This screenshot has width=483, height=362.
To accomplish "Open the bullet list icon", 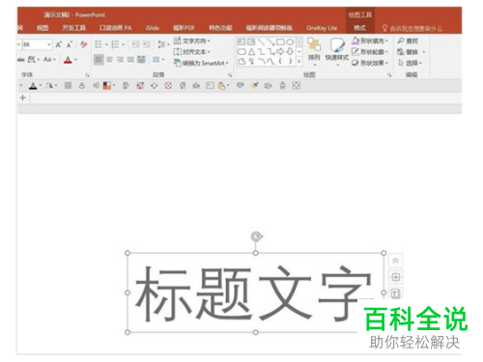I will click(99, 44).
